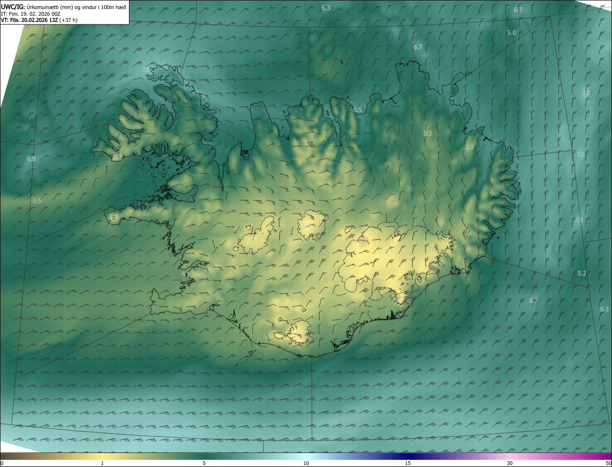Click the 5.2 value label on map
This screenshot has height=467, width=612.
pyautogui.click(x=582, y=273)
